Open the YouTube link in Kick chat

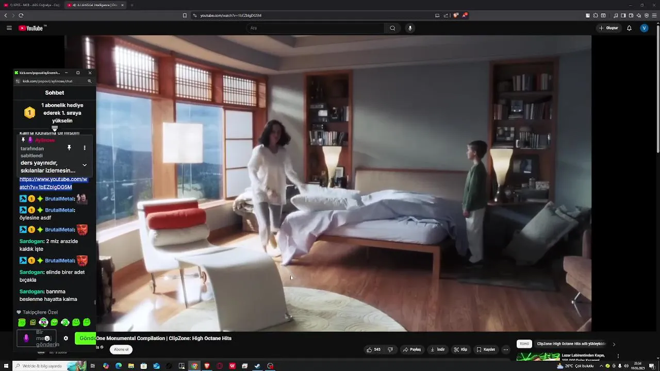tap(53, 183)
